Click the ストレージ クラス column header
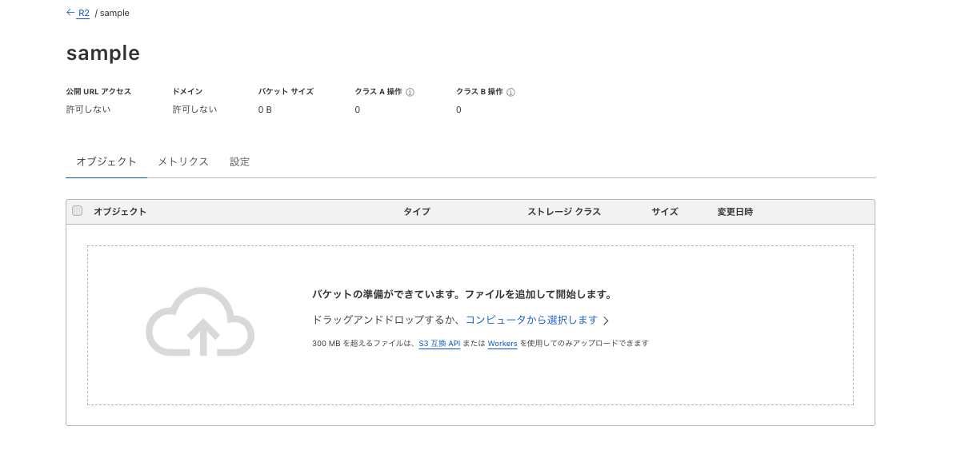Screen dimensions: 961x466 [564, 212]
